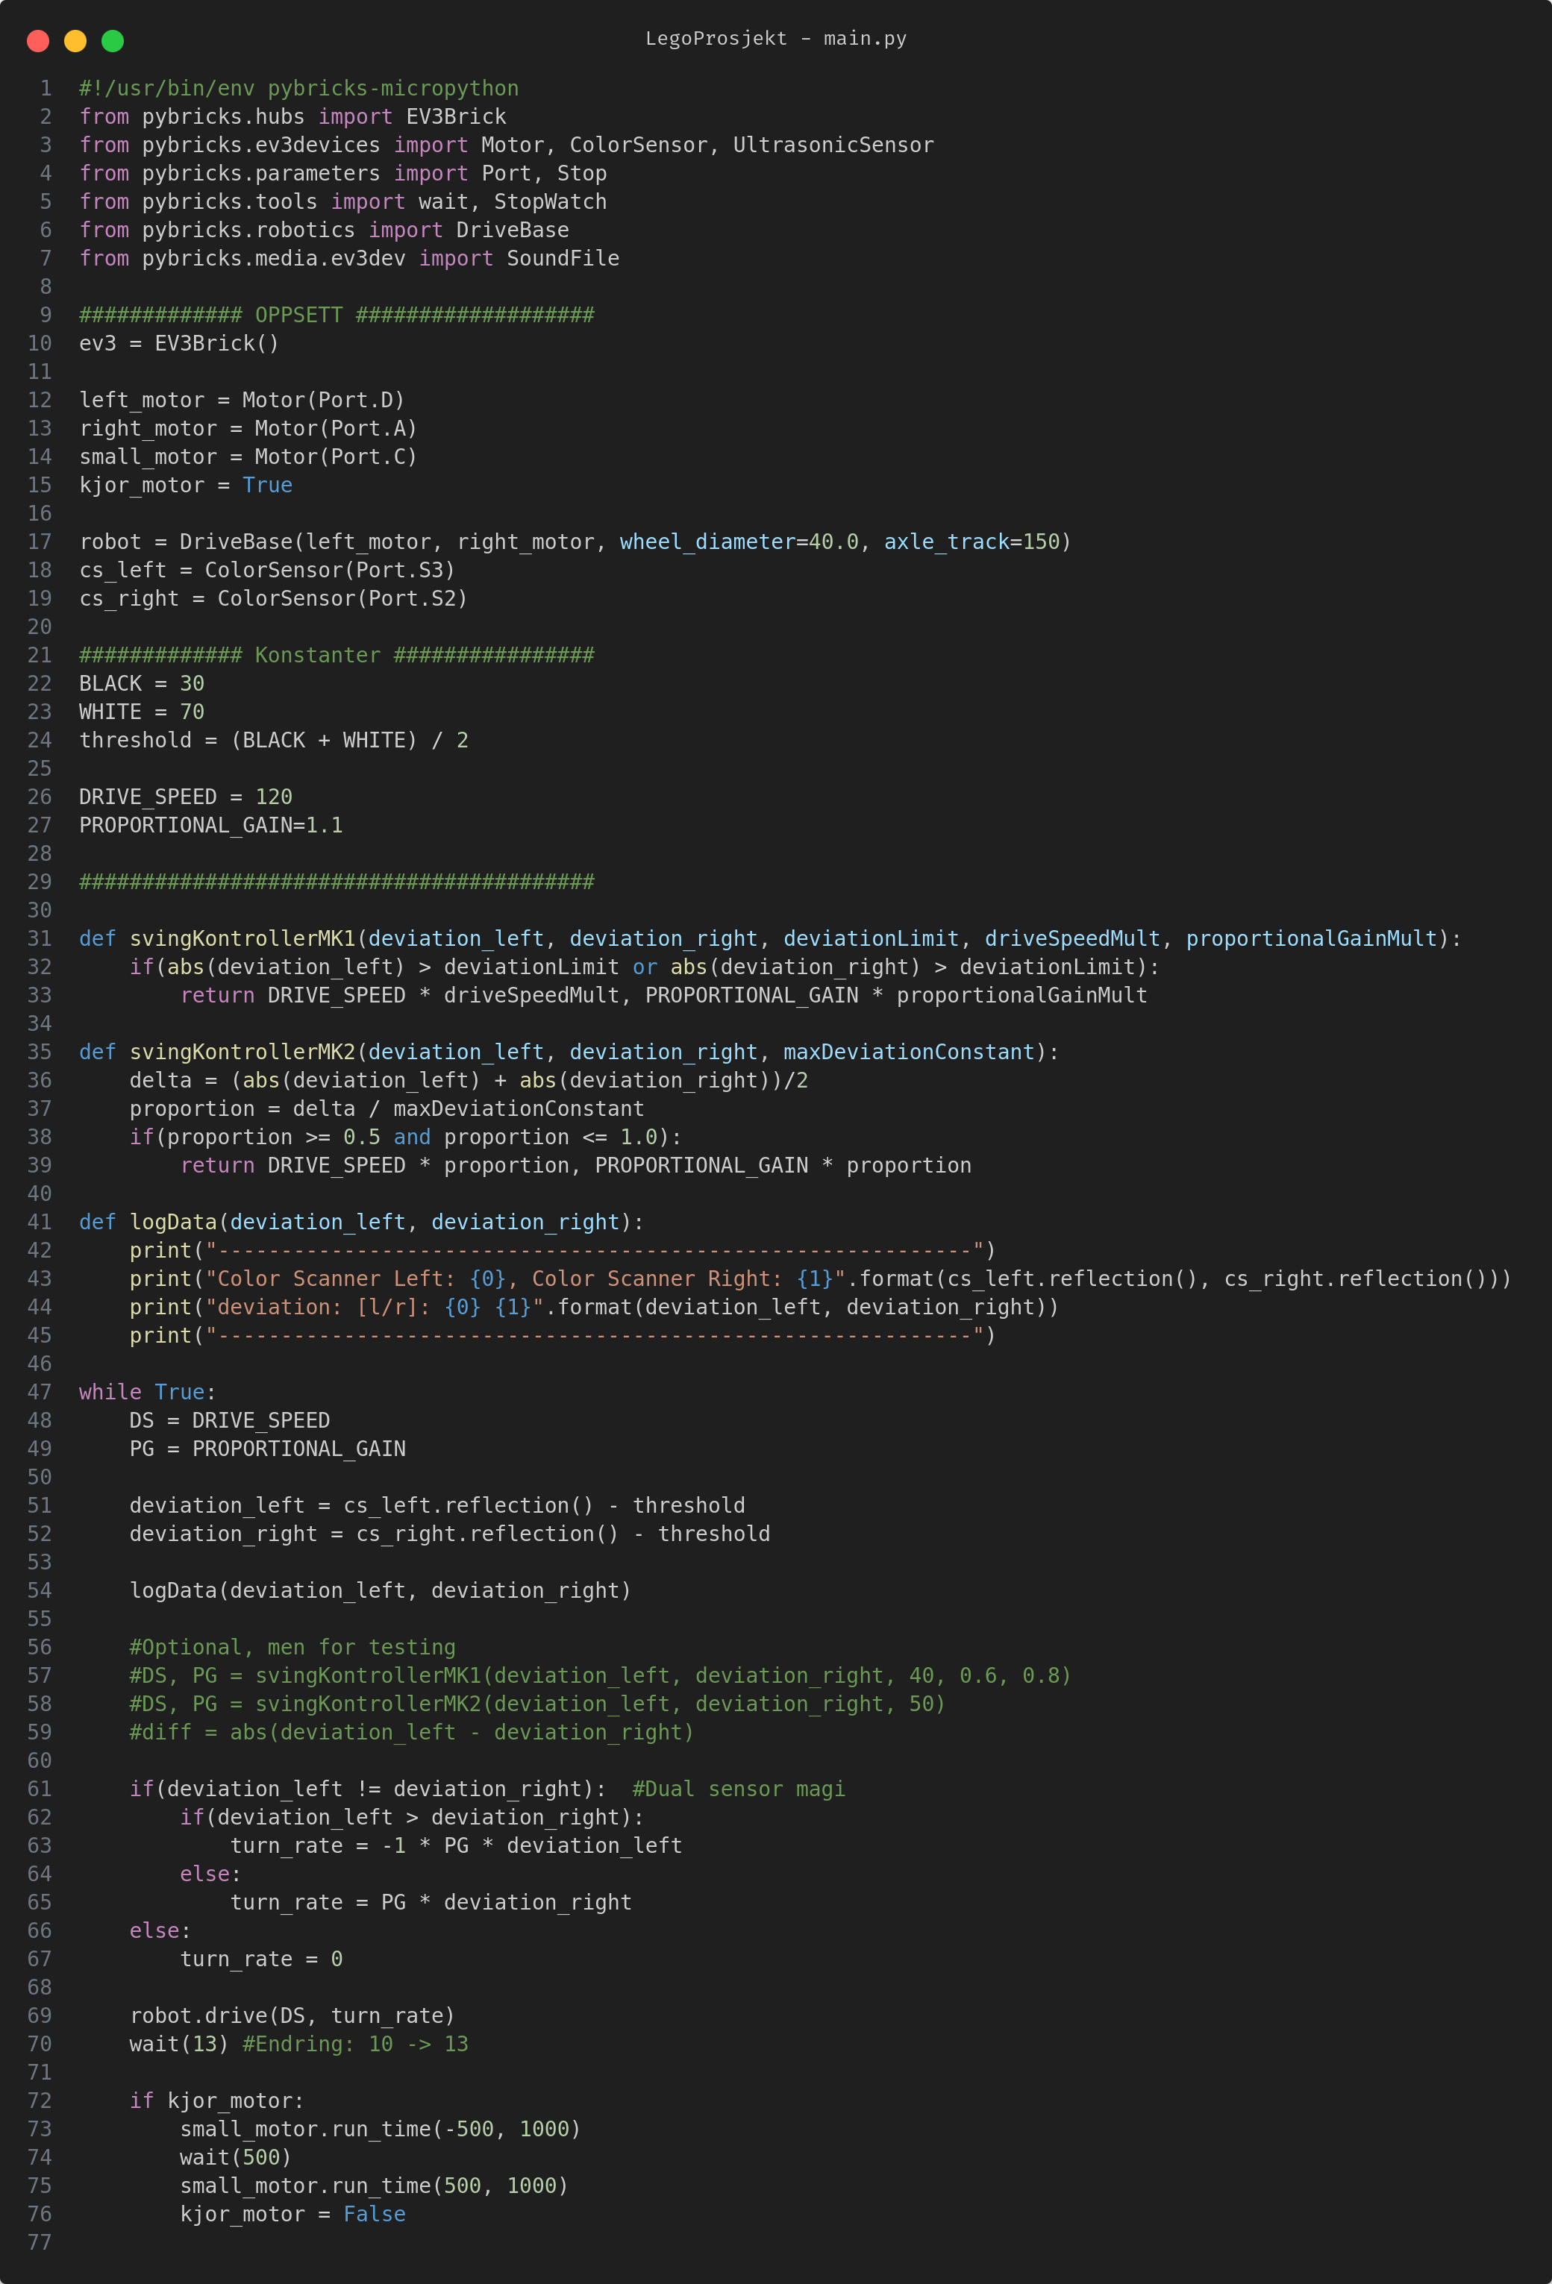Click the red close window button

pyautogui.click(x=38, y=40)
